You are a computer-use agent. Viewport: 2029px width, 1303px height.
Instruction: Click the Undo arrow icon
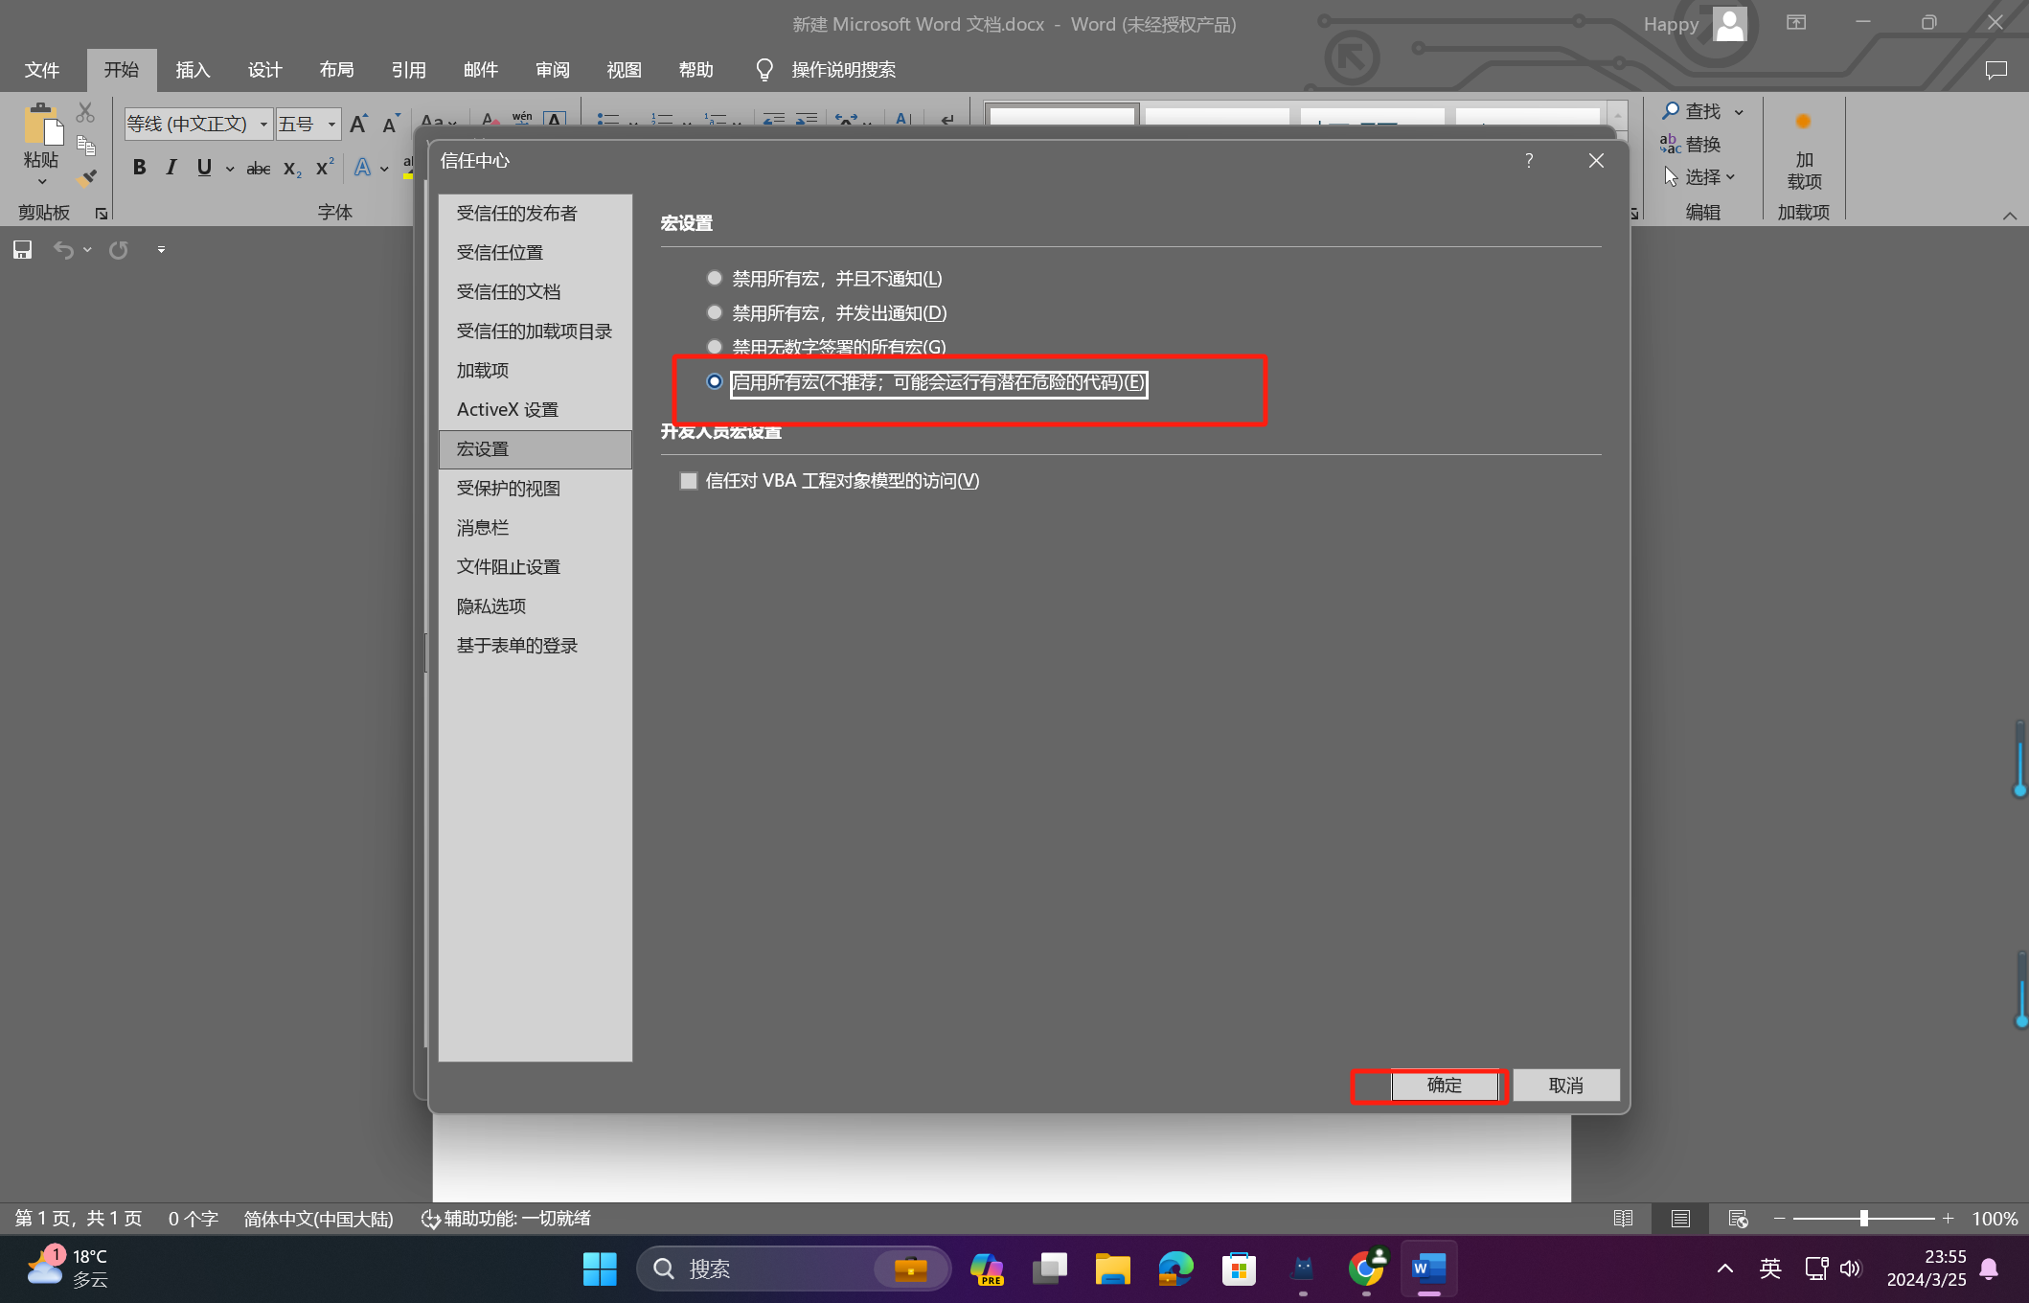pos(63,250)
